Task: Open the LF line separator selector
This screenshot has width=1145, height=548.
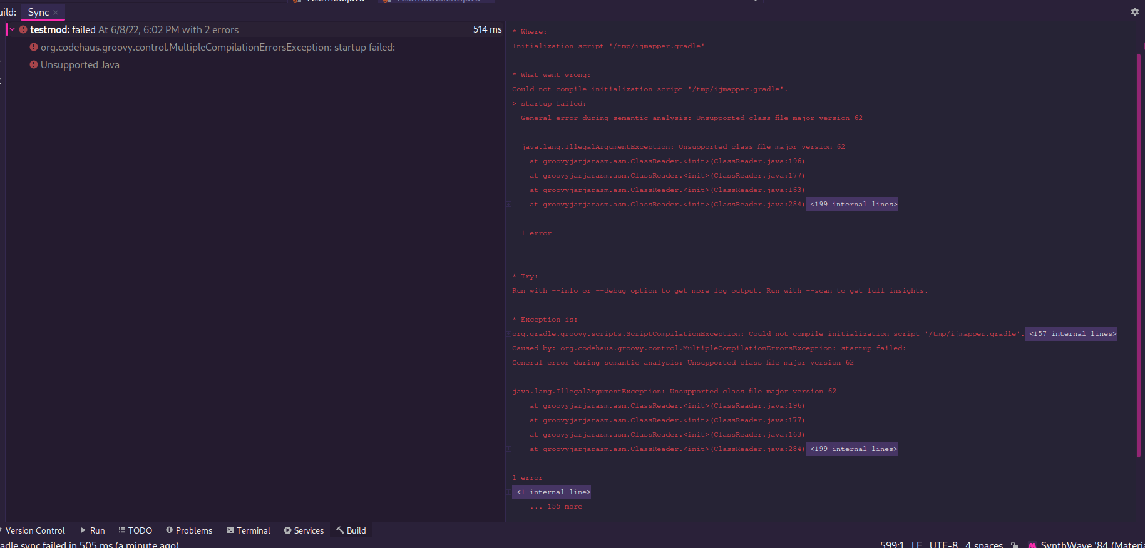Action: pyautogui.click(x=917, y=545)
